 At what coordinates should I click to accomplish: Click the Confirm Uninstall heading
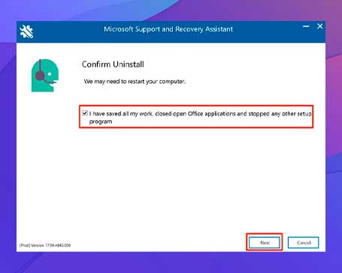pyautogui.click(x=113, y=64)
